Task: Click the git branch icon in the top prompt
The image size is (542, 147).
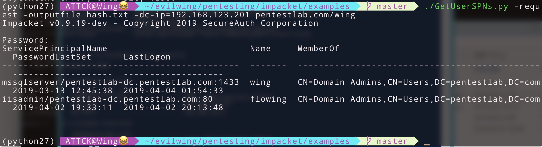Action: click(369, 6)
